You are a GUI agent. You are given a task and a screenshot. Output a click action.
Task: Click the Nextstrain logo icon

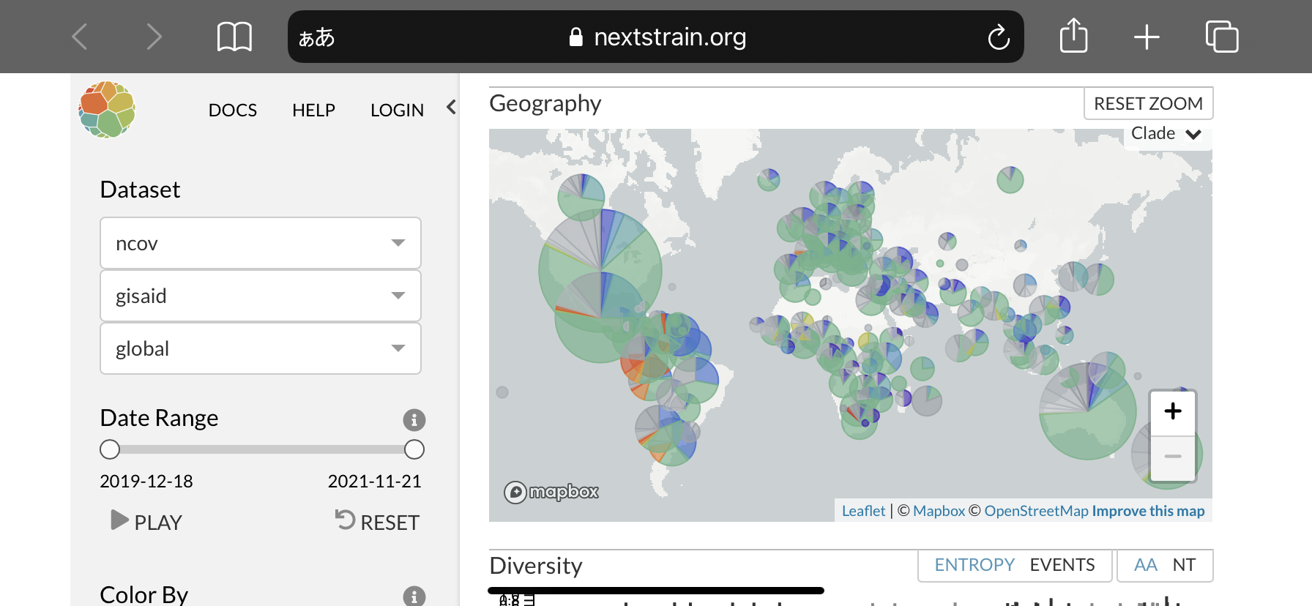(107, 110)
